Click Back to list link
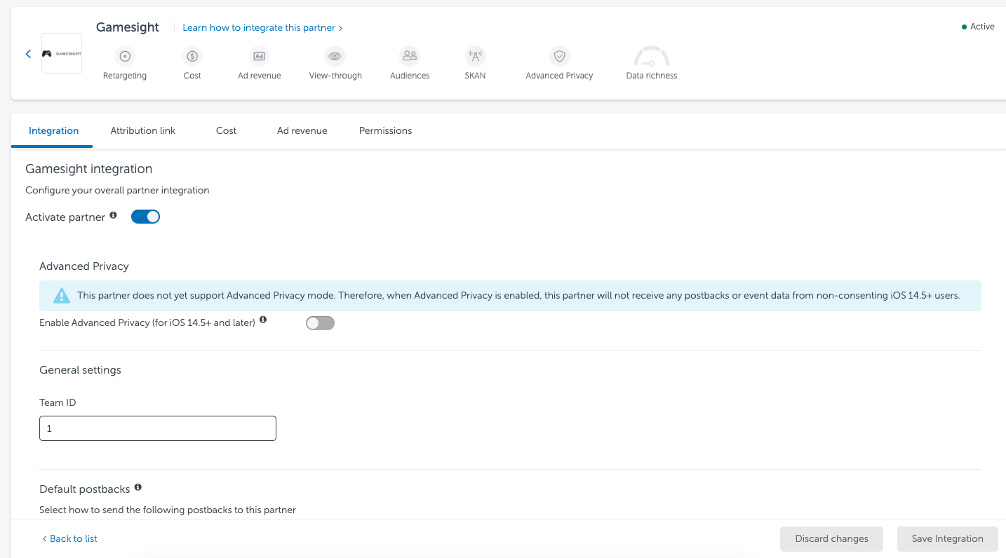This screenshot has width=1006, height=558. coord(69,538)
